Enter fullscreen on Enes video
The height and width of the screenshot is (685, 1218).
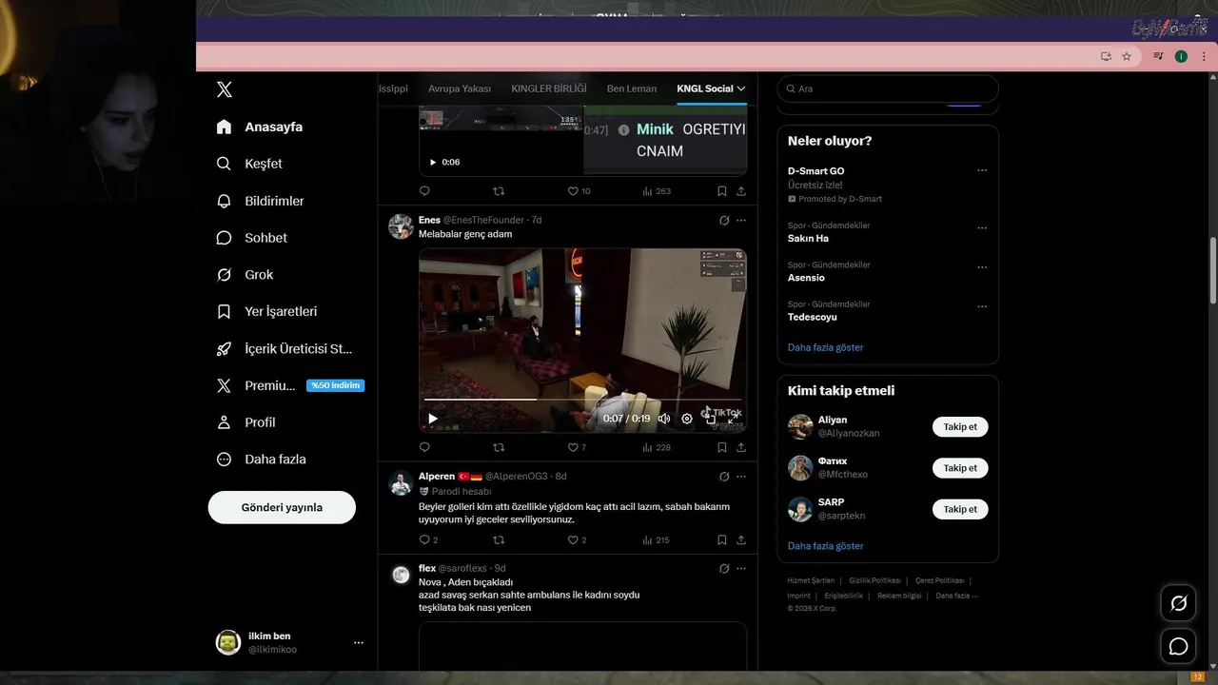pyautogui.click(x=732, y=419)
